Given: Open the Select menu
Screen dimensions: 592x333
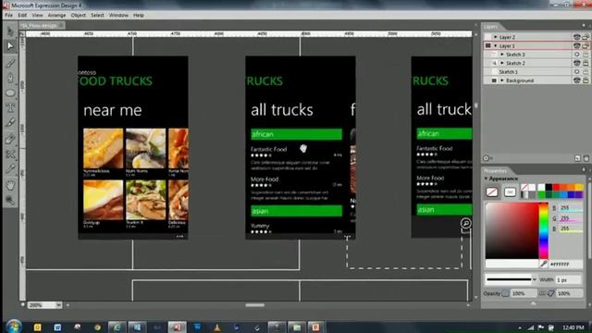Looking at the screenshot, I should click(97, 15).
